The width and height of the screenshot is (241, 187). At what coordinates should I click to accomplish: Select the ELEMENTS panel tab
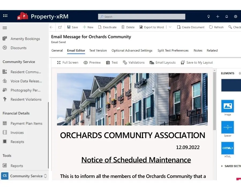[227, 73]
